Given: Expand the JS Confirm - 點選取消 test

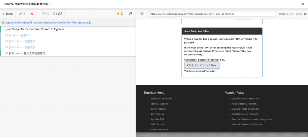Looking at the screenshot, I should [x=22, y=47].
